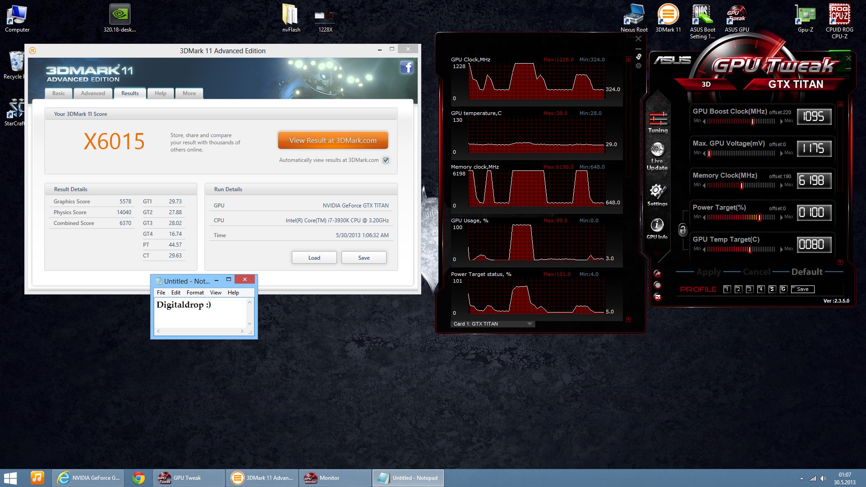Screen dimensions: 866x487
Task: Launch the Nexus Root shortcut
Action: tap(634, 19)
